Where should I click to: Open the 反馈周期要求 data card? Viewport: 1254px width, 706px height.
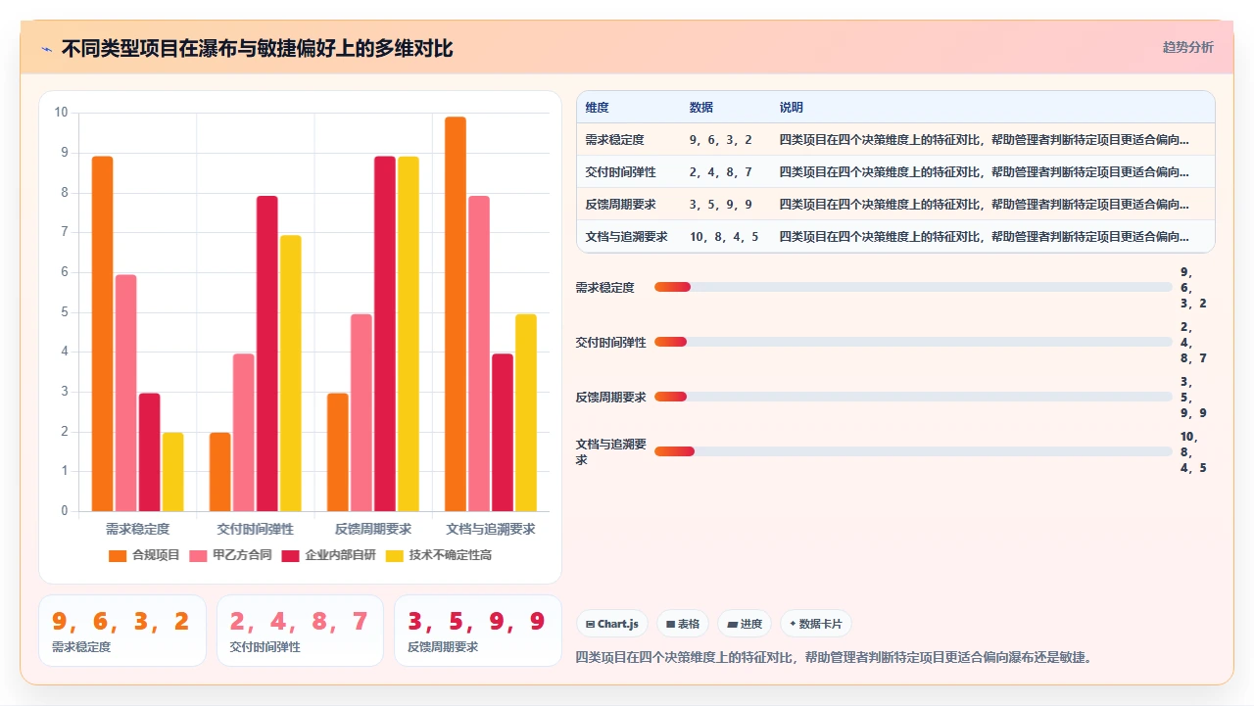tap(478, 631)
